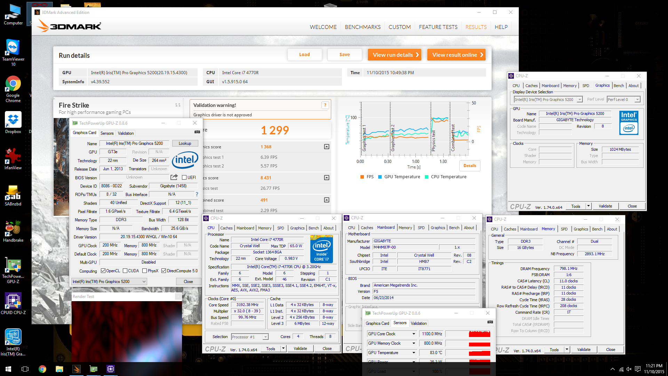
Task: Open IrfanView desktop icon
Action: pos(13,159)
